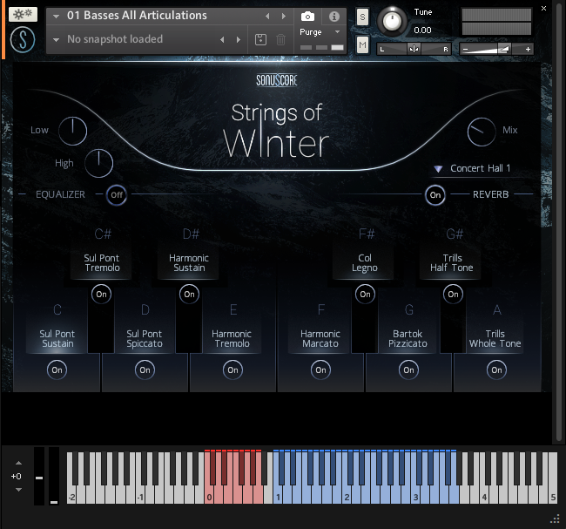Screen dimensions: 566x529
Task: Select the Sul Pont Tremolo C# articulation
Action: pos(101,262)
